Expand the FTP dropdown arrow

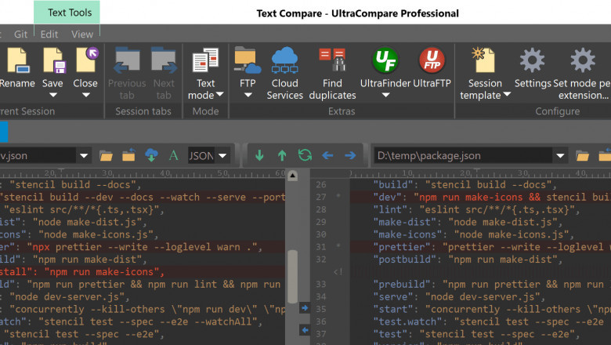tap(248, 95)
